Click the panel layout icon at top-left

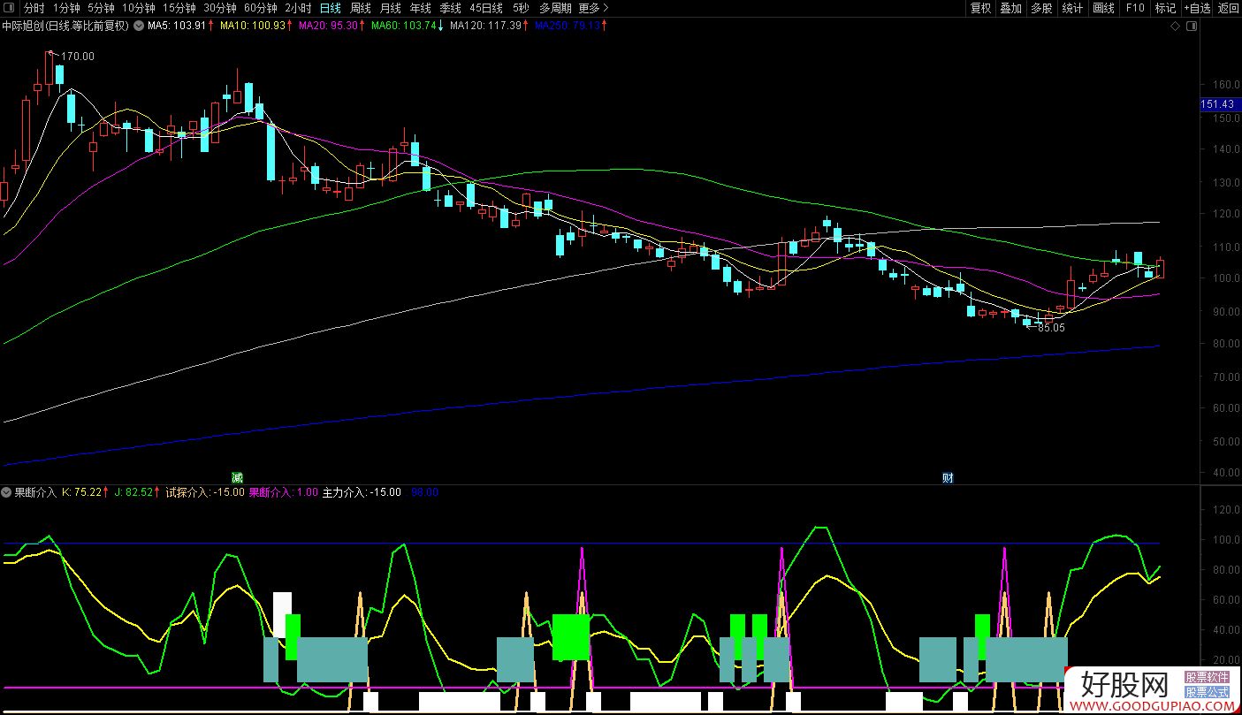click(8, 8)
